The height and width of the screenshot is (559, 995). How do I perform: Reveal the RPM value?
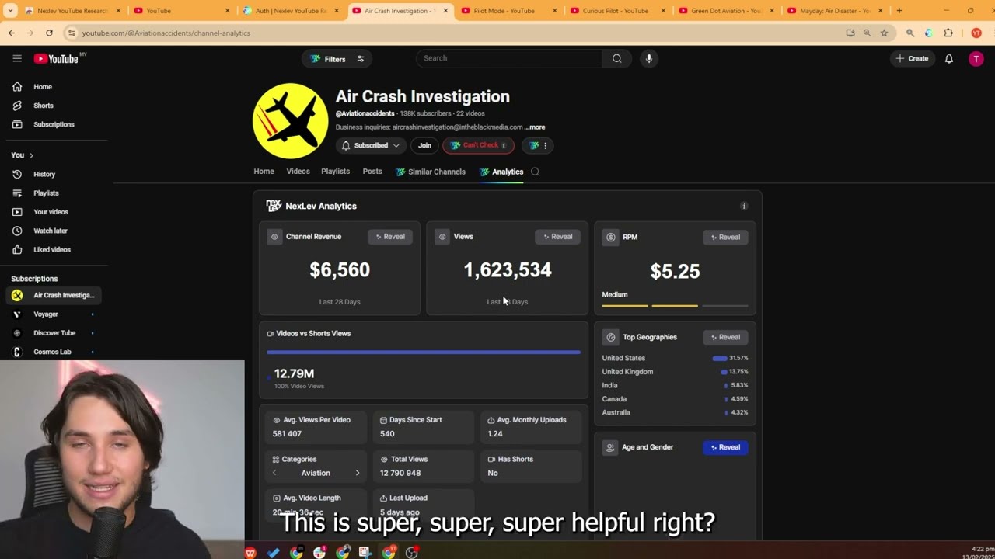pyautogui.click(x=725, y=237)
